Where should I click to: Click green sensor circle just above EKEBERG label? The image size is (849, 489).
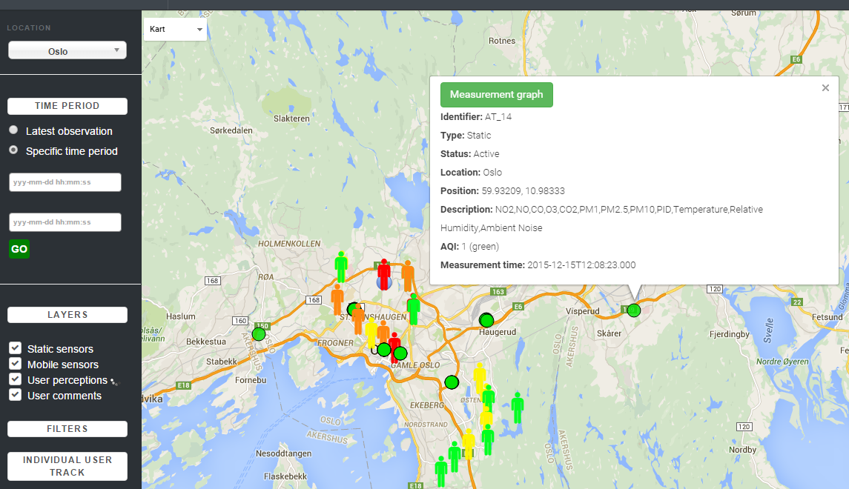(x=452, y=382)
